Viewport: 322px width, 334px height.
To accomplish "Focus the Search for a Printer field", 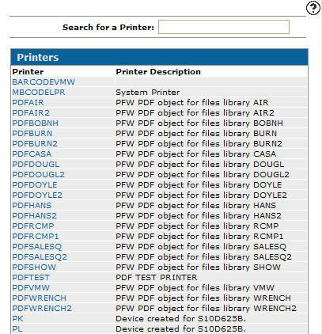I will pos(224,27).
